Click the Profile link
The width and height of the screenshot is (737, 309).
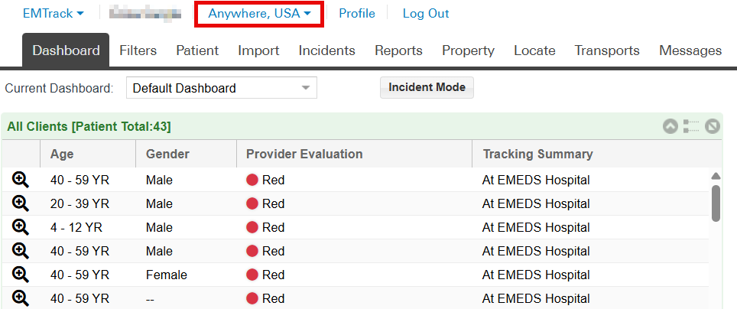357,14
